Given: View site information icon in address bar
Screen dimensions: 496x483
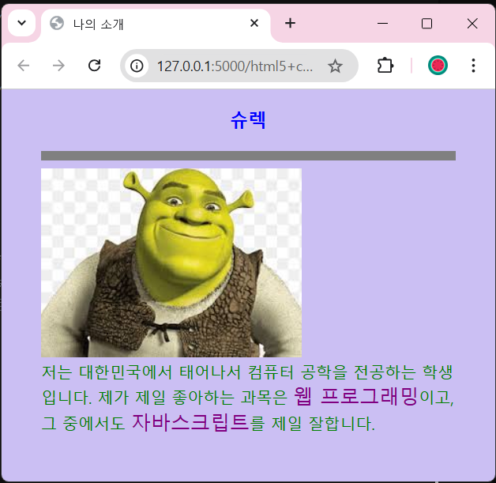Looking at the screenshot, I should tap(137, 66).
